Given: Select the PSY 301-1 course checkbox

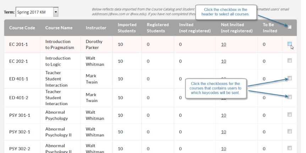Looking at the screenshot, I should coord(290,114).
